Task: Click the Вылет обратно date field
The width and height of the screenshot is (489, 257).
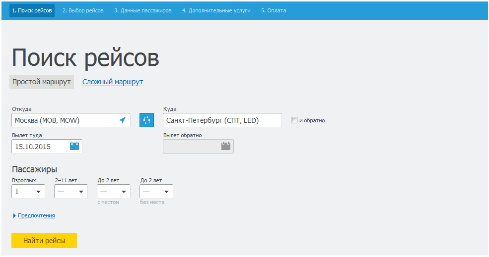Action: tap(198, 146)
